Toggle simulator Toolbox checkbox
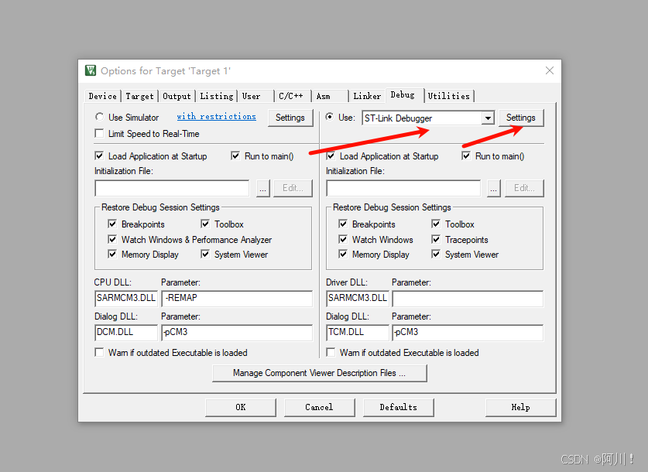This screenshot has width=648, height=472. 205,224
